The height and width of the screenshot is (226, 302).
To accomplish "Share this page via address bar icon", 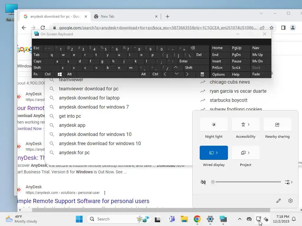I will click(262, 28).
